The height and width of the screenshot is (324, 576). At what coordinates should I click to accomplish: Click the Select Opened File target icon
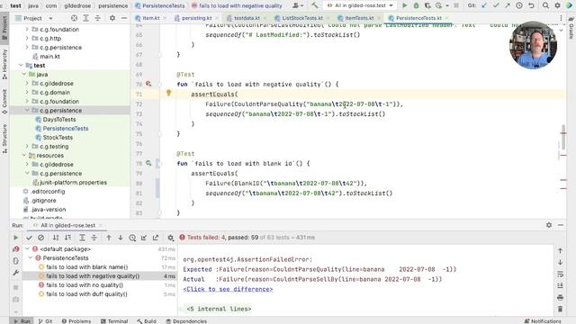point(74,18)
